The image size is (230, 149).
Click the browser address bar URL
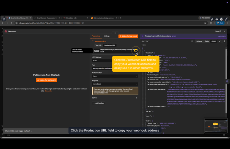(51, 23)
